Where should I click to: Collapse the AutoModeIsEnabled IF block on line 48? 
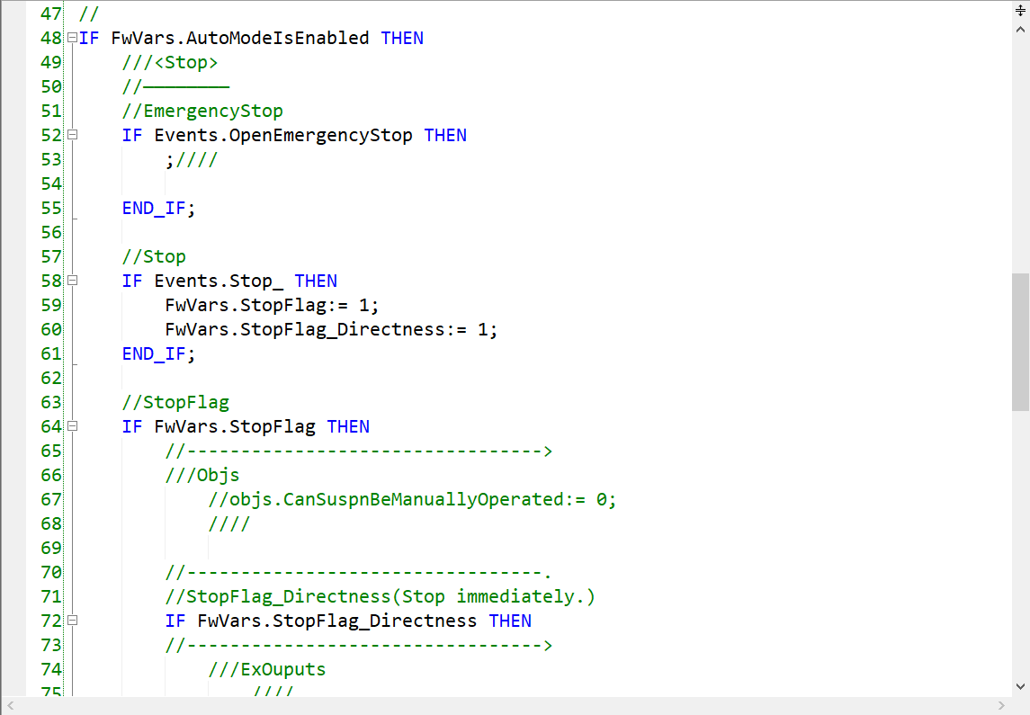[x=72, y=39]
